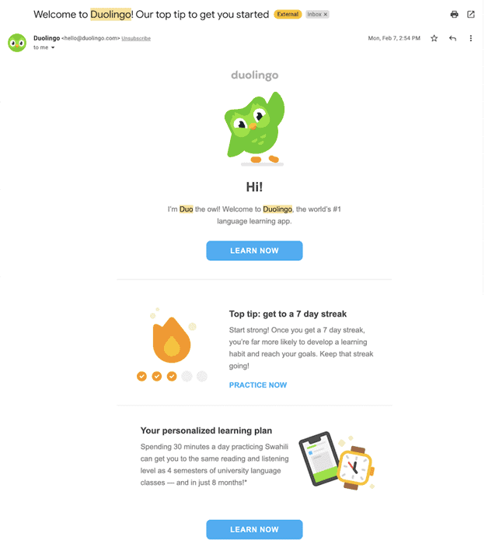Print this email with the printer icon

click(x=454, y=14)
